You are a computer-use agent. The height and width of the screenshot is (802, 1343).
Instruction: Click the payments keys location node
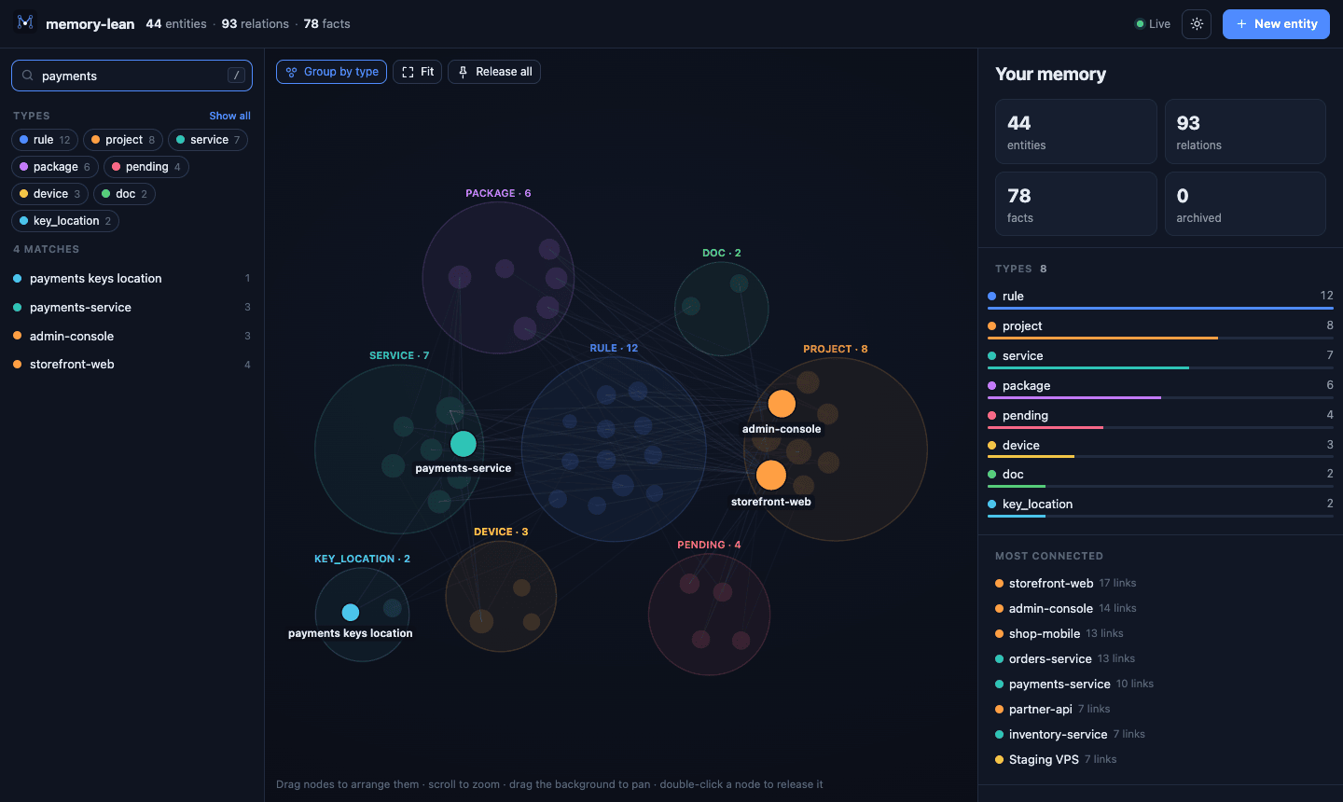[351, 613]
